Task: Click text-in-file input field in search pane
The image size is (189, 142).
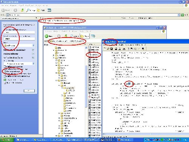Action: (x=19, y=39)
